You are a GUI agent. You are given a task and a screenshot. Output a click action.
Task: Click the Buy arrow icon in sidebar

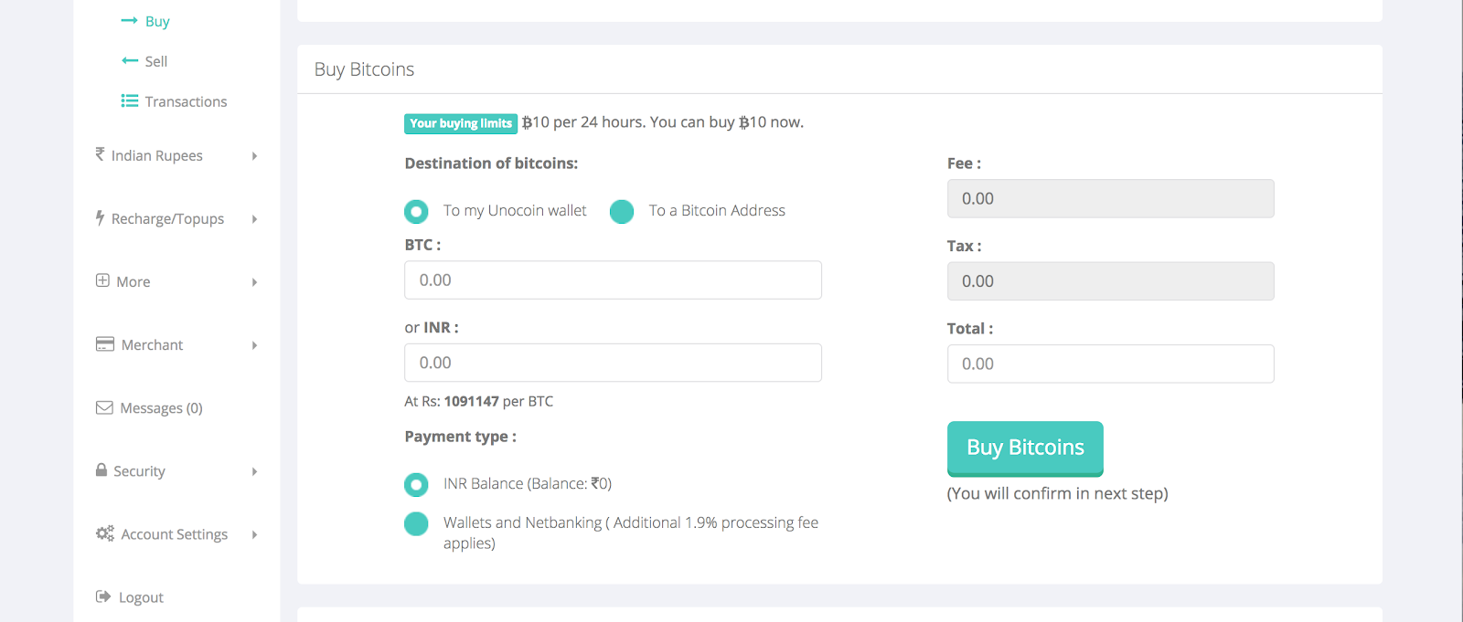[129, 20]
